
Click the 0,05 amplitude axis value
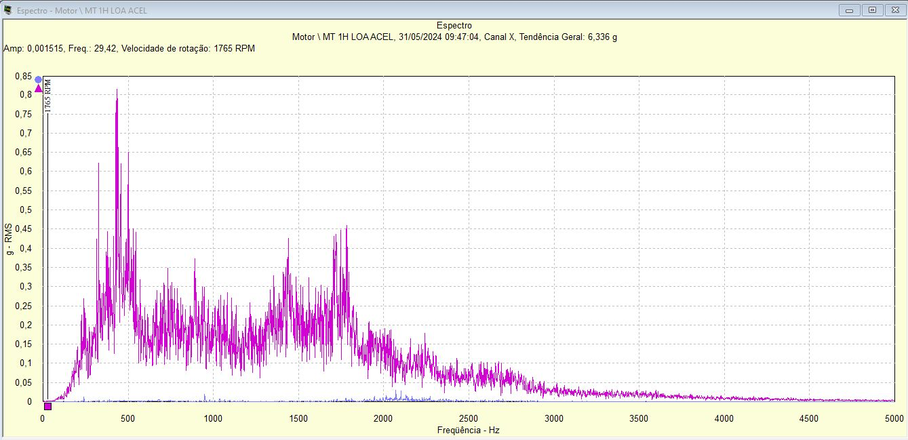click(23, 382)
